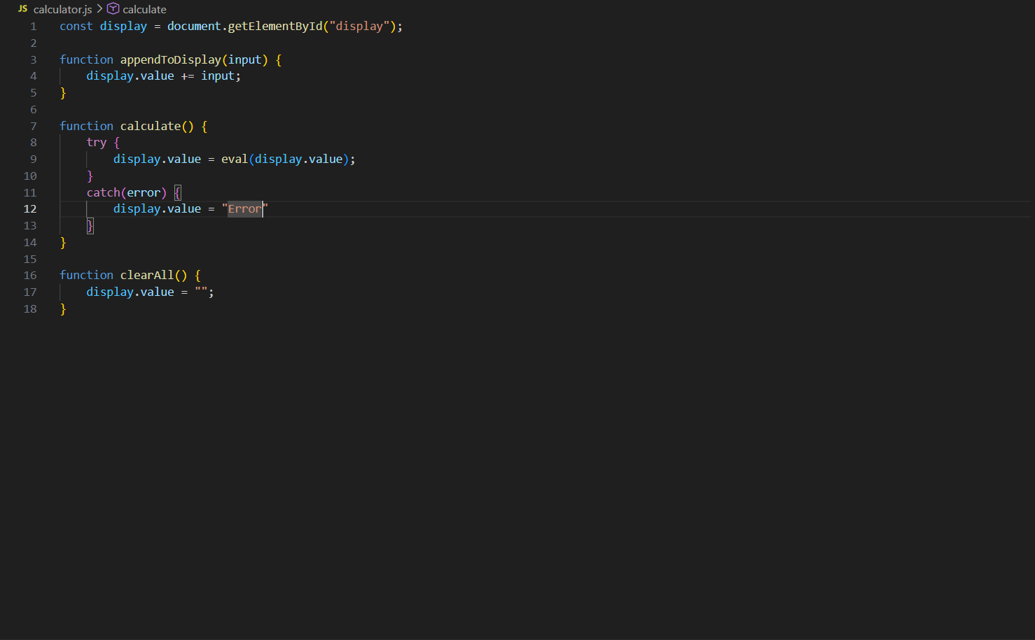Click 'appendToDisplay' function name
Screen dimensions: 1035x640
[171, 60]
